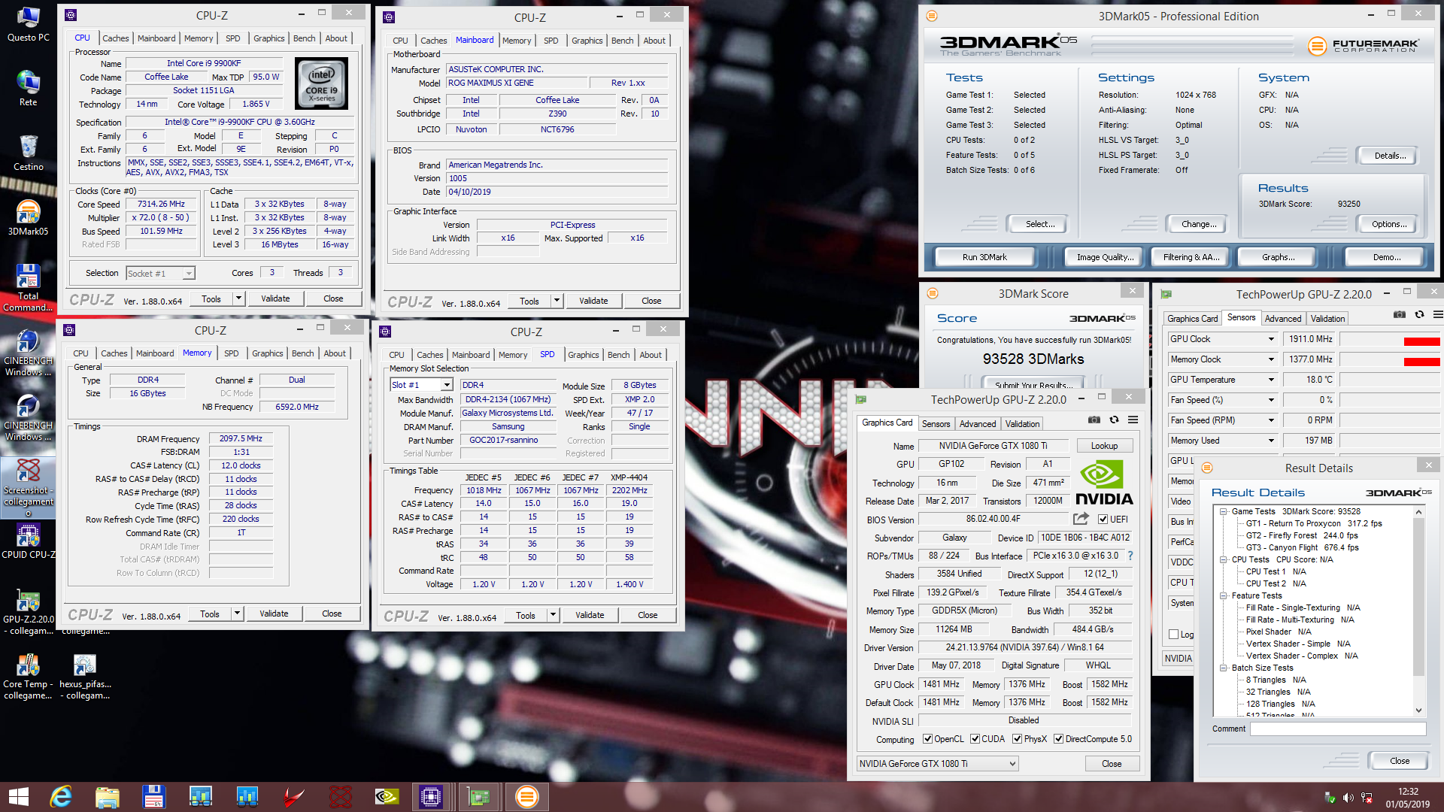
Task: Open hamburger menu in GPU-Z Graphics Card window
Action: coord(1133,420)
